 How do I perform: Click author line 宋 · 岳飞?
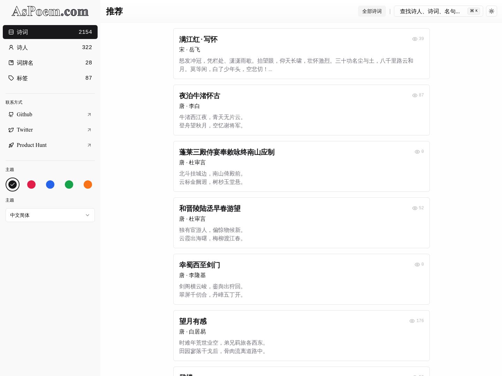point(190,50)
